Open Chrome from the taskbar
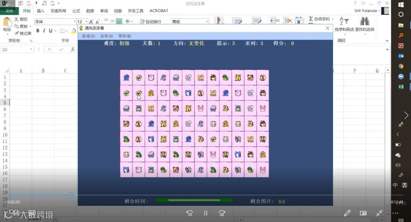This screenshot has height=222, width=411. click(x=401, y=66)
